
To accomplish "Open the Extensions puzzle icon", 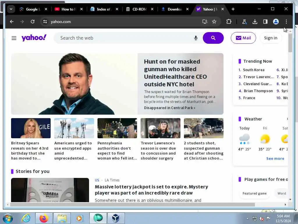I will (229, 22).
